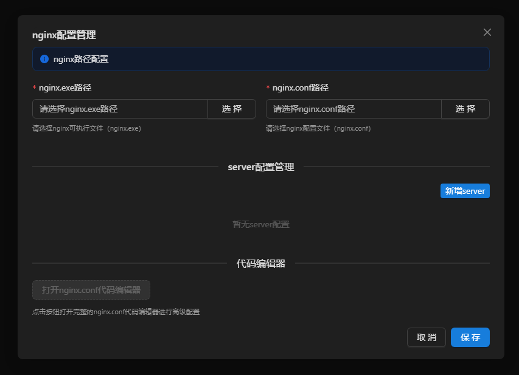Click the nginx配置管理 dialog title
Image resolution: width=519 pixels, height=375 pixels.
pos(64,35)
